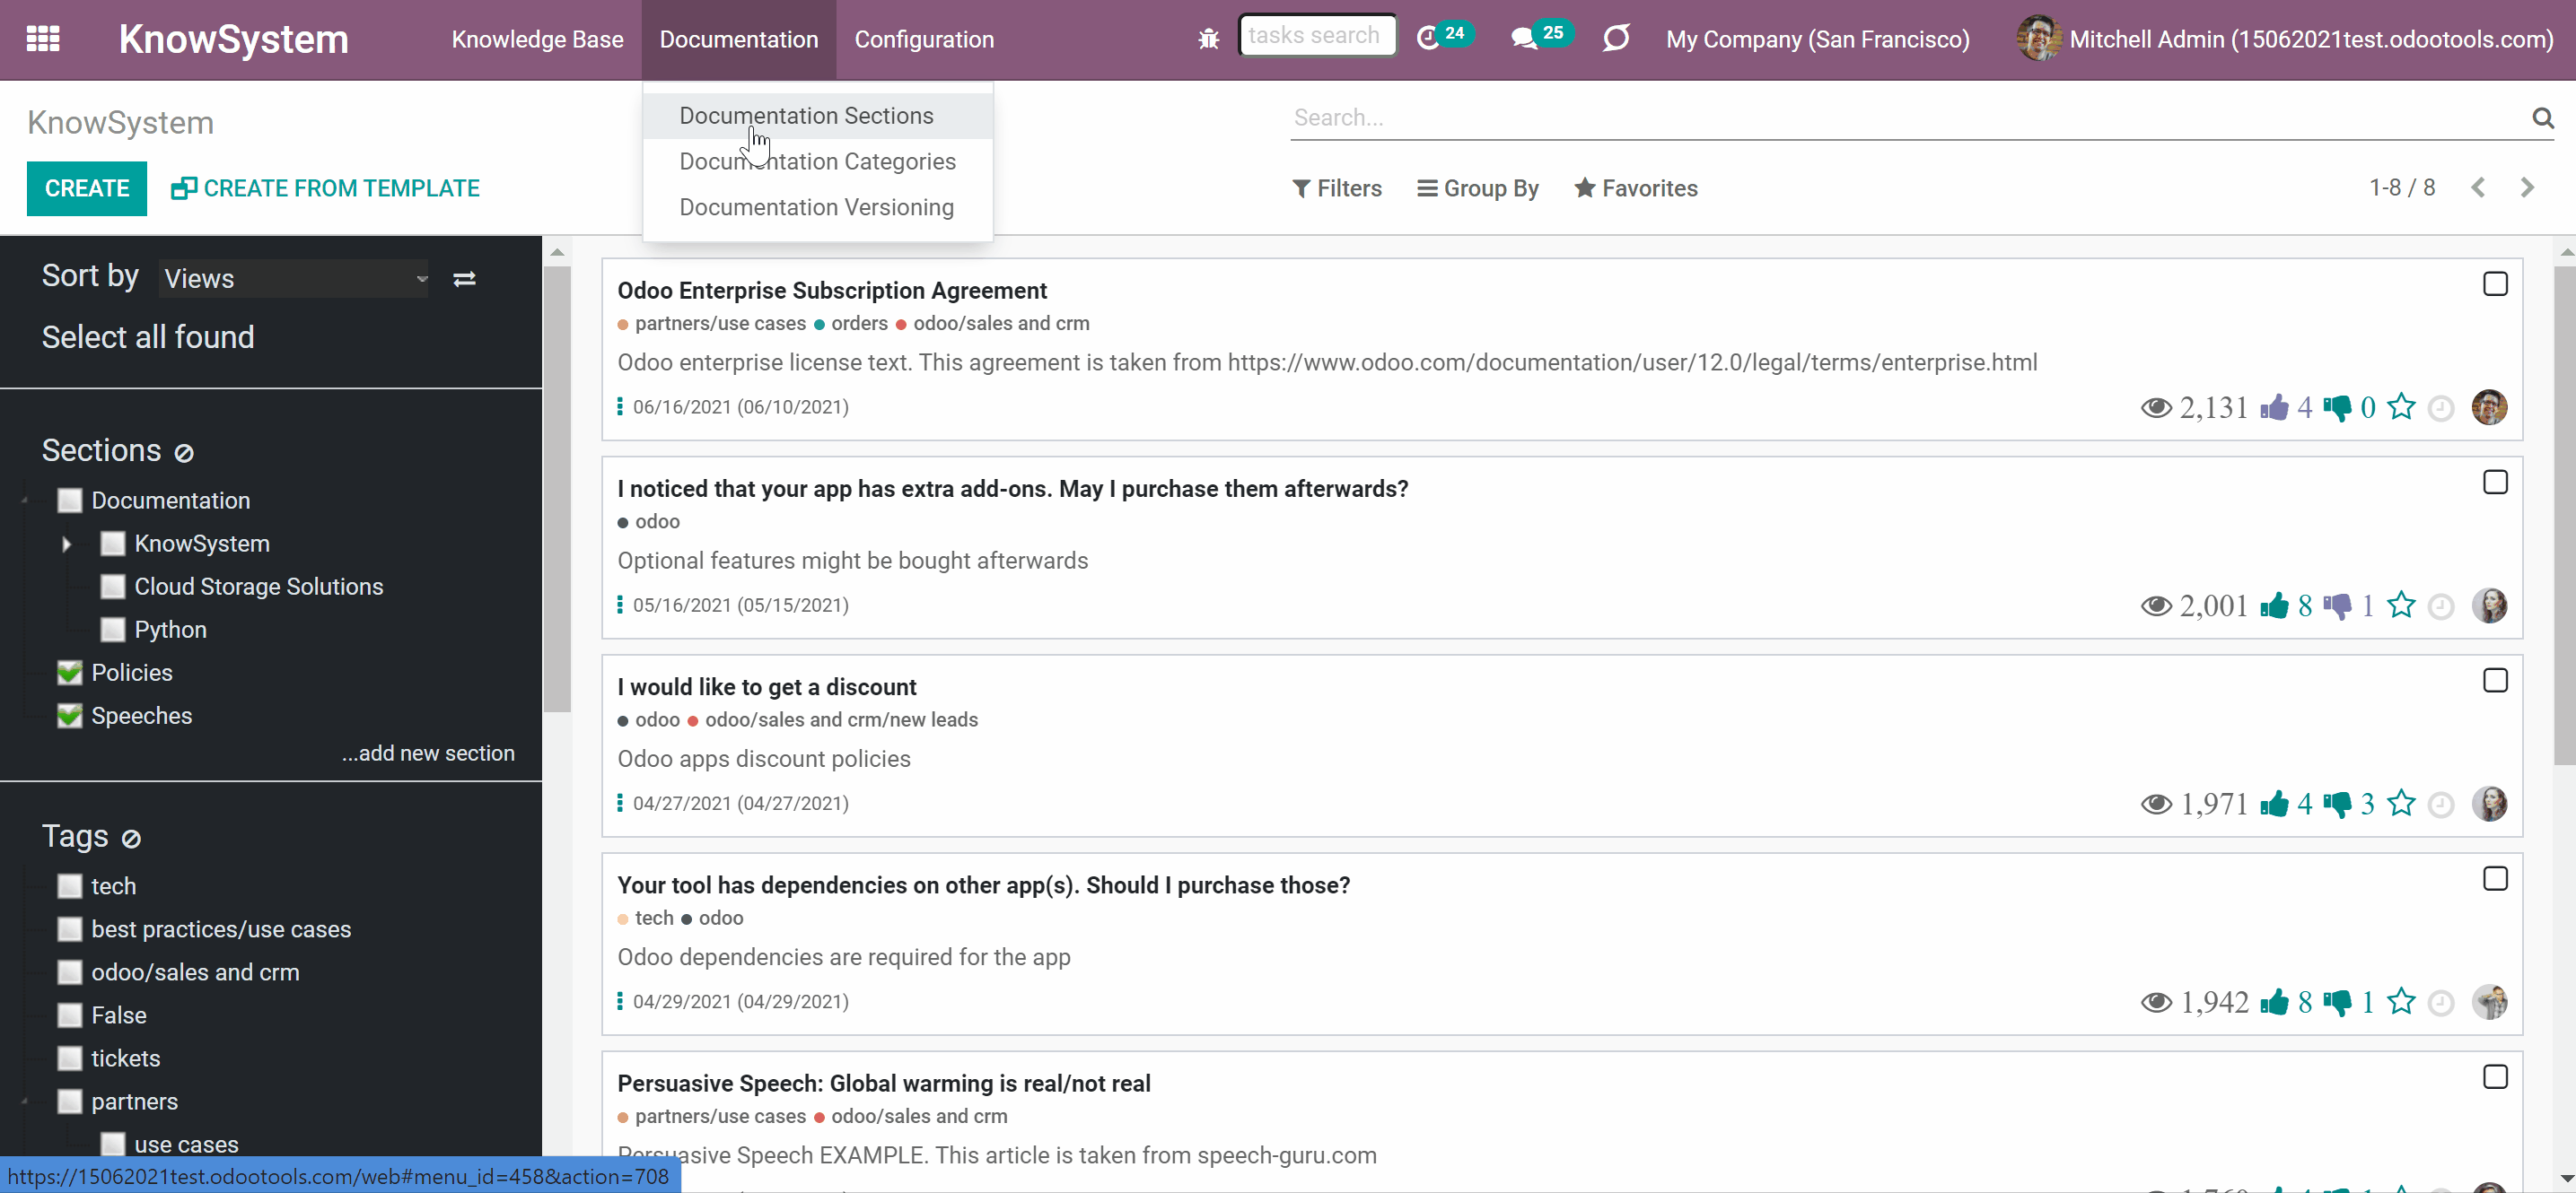Clear Tags selection icon
Screen dimensions: 2576x1193
(x=131, y=839)
